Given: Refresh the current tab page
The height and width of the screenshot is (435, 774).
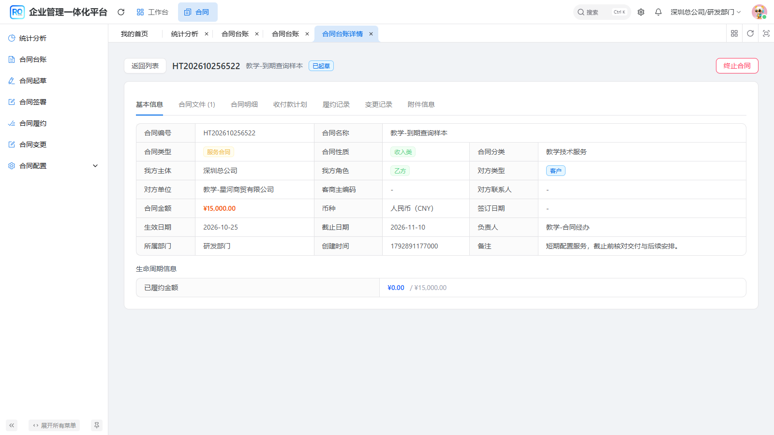Looking at the screenshot, I should point(750,33).
